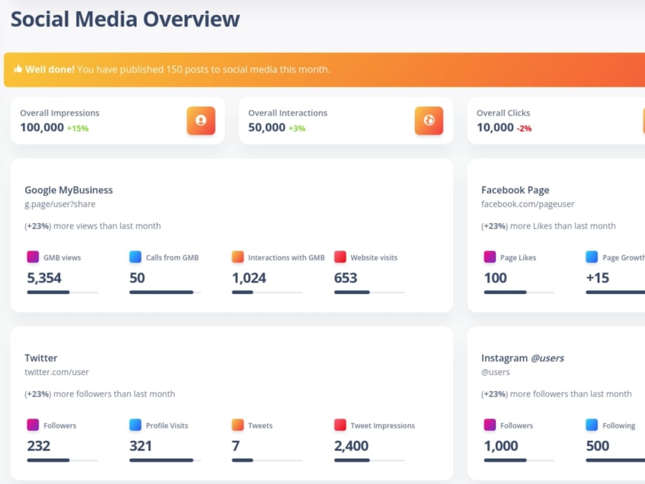This screenshot has height=484, width=645.
Task: Click the +3% interactions change
Action: coord(297,129)
